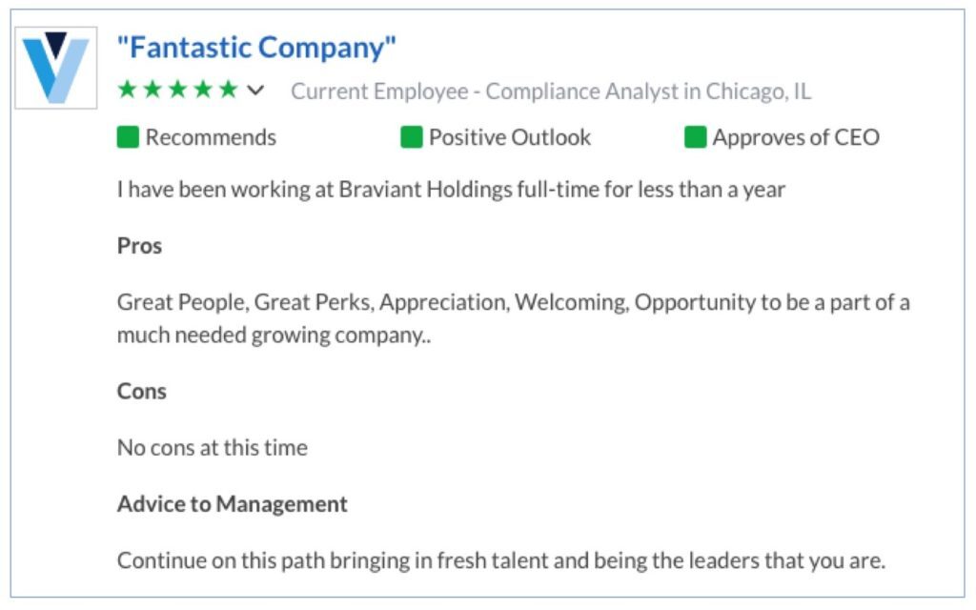The height and width of the screenshot is (610, 976).
Task: Click the "No cons at this time" text
Action: [213, 447]
